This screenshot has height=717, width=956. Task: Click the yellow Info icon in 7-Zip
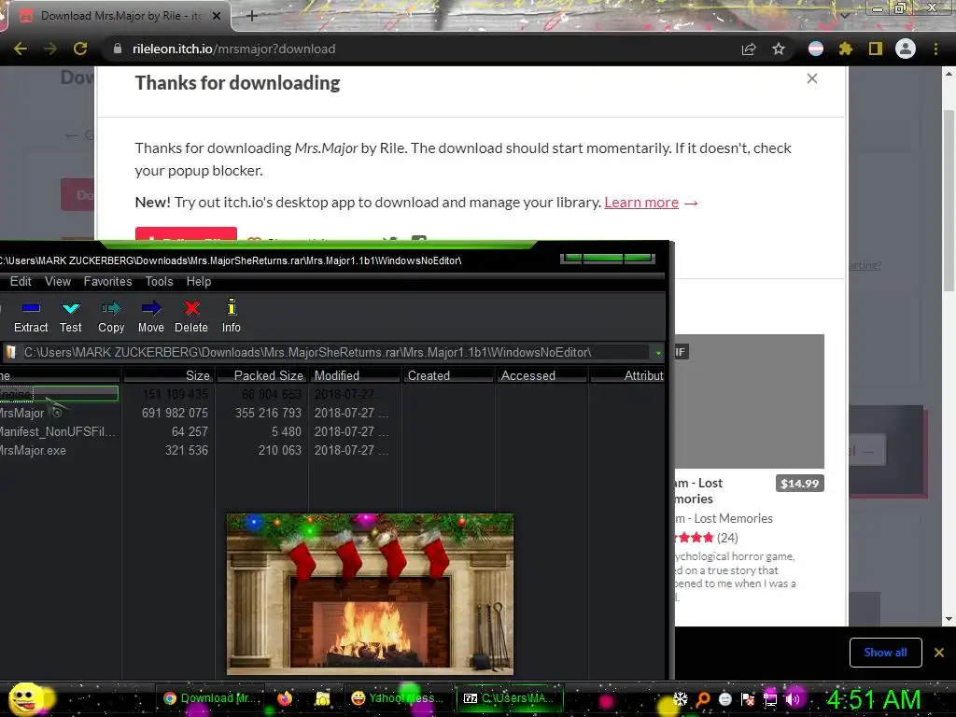coord(232,306)
